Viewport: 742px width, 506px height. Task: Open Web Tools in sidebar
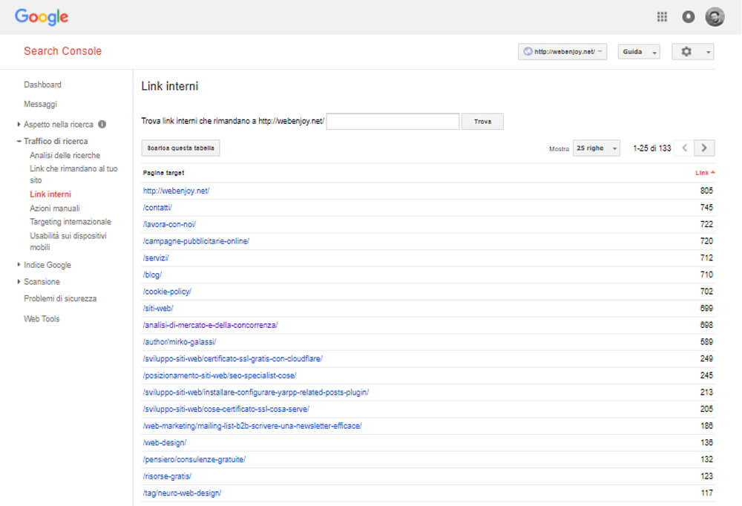[x=42, y=319]
